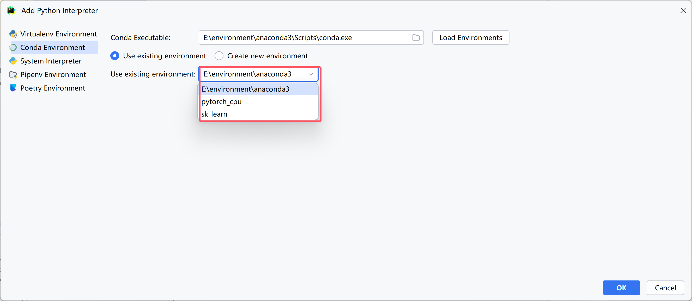This screenshot has width=692, height=301.
Task: Select the Create new environment radio button
Action: tap(219, 56)
